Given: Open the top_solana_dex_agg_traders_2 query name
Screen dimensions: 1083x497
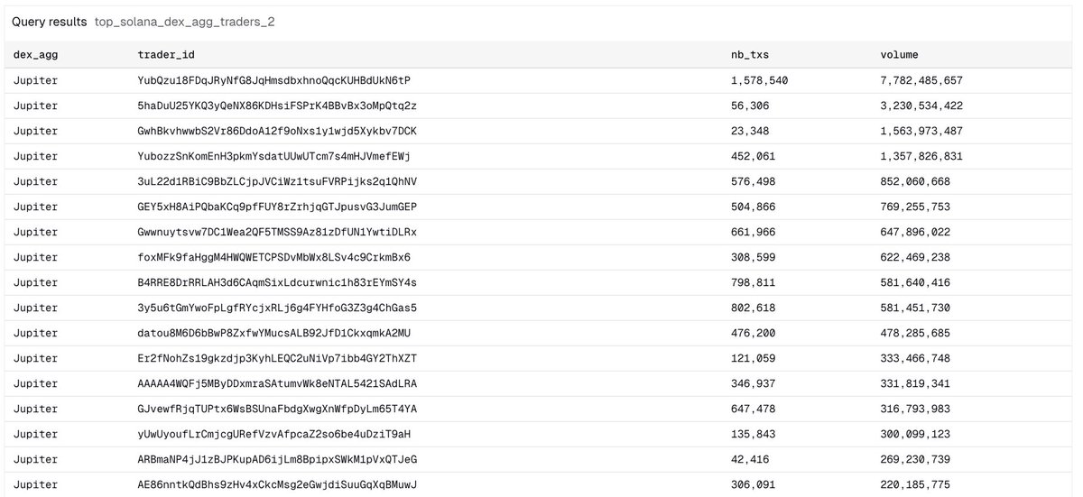Looking at the screenshot, I should point(184,22).
